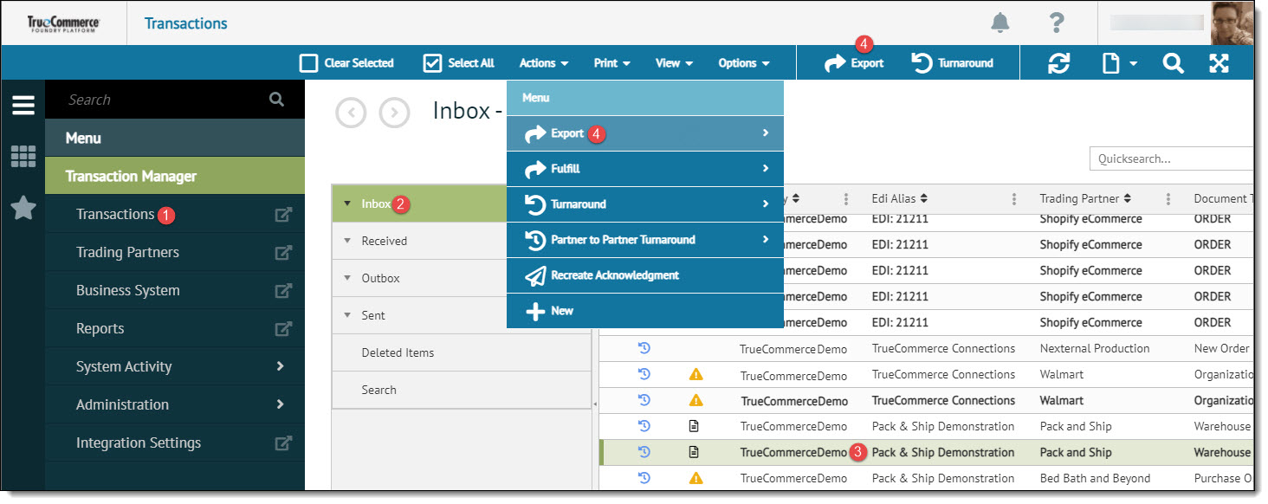Select the Bed Bath and Beyond cell
Viewport: 1268px width, 504px height.
pyautogui.click(x=1095, y=478)
